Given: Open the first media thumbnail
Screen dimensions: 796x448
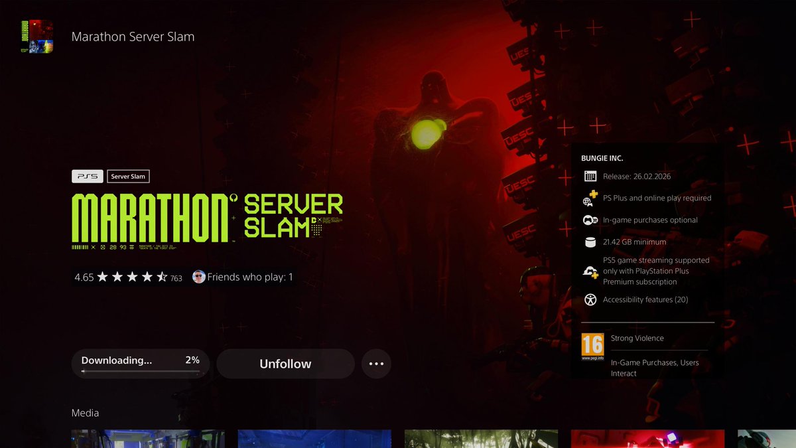Looking at the screenshot, I should pyautogui.click(x=148, y=439).
